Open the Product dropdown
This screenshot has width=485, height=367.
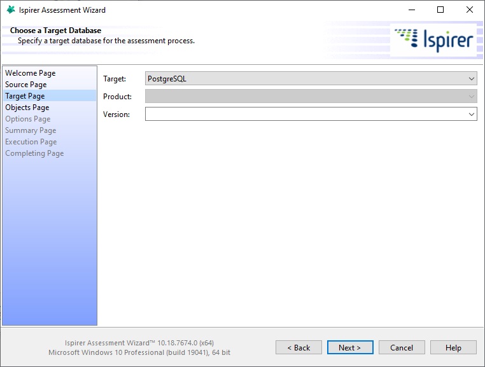point(311,96)
